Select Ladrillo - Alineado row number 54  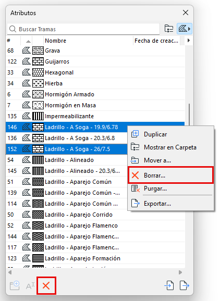[x=67, y=160]
